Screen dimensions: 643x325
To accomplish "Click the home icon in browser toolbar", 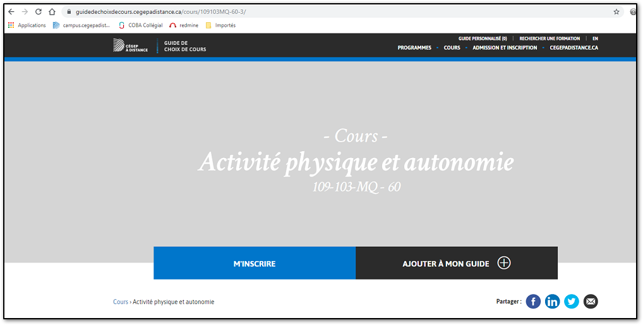I will pos(52,11).
